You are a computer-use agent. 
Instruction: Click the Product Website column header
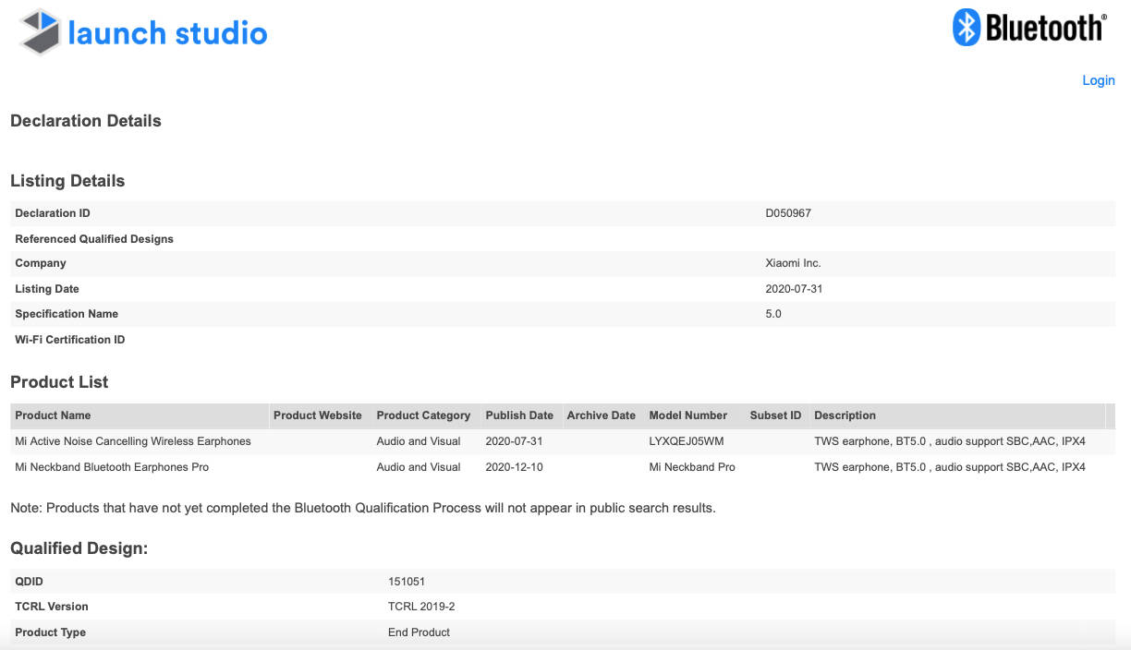pyautogui.click(x=318, y=415)
